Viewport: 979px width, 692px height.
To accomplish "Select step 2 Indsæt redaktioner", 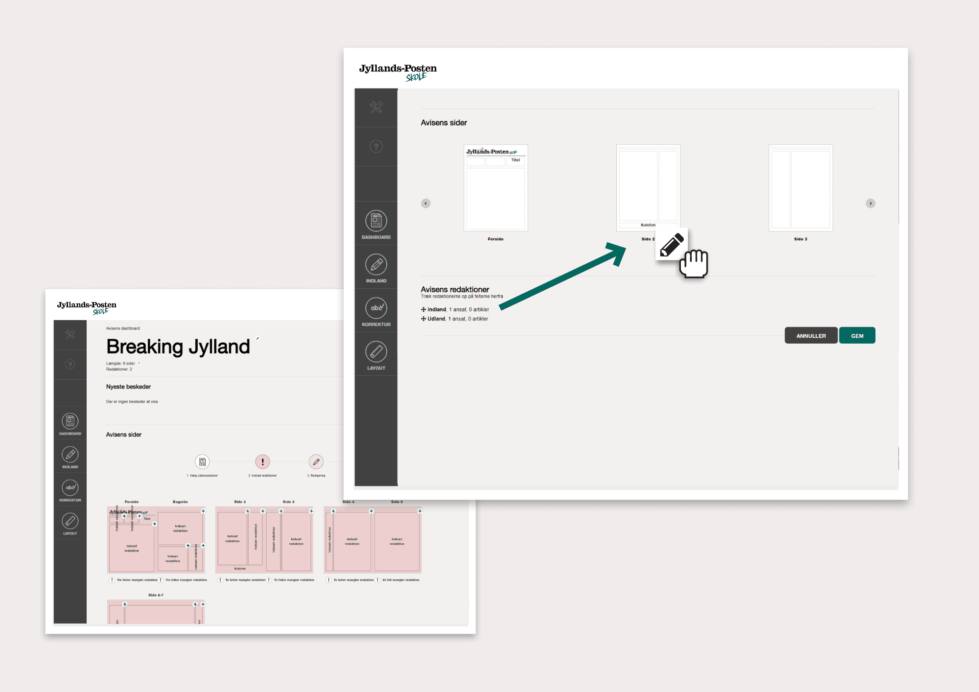I will tap(262, 461).
